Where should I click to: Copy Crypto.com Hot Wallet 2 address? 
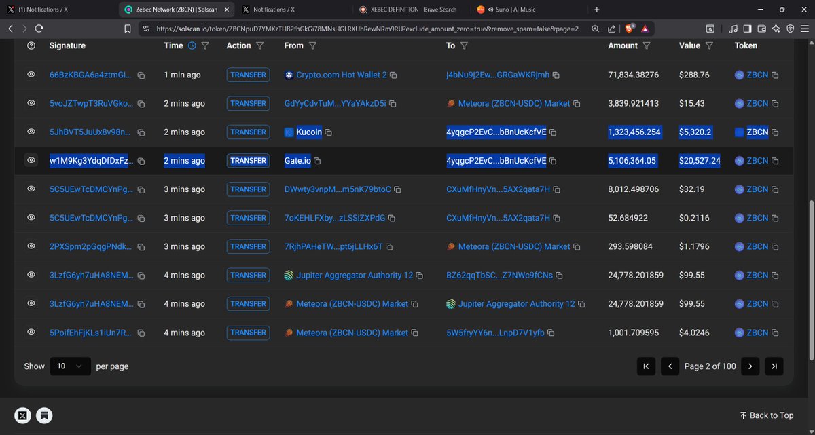click(x=393, y=75)
